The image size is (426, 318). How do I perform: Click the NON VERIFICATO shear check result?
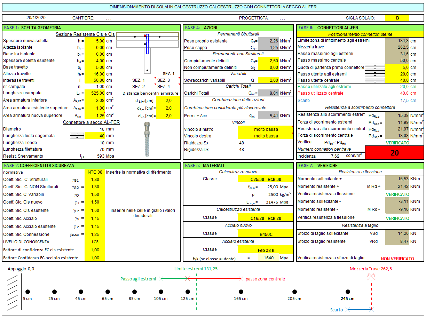[397, 259]
